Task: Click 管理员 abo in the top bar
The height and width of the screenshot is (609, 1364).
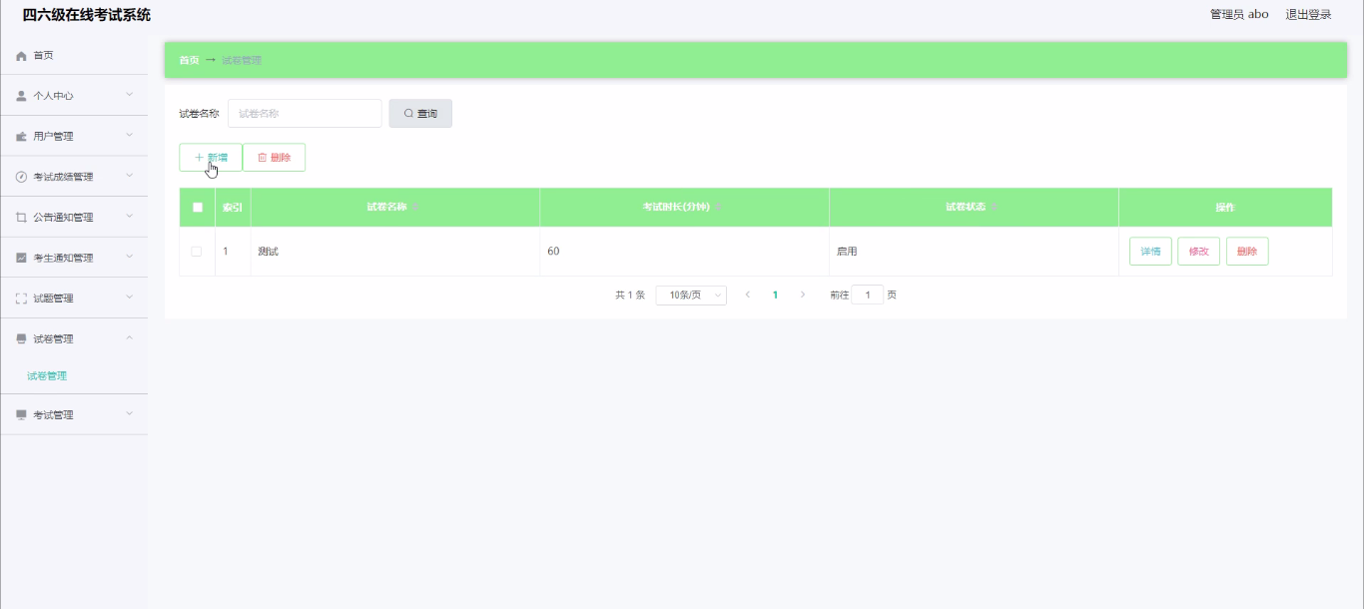Action: coord(1239,15)
